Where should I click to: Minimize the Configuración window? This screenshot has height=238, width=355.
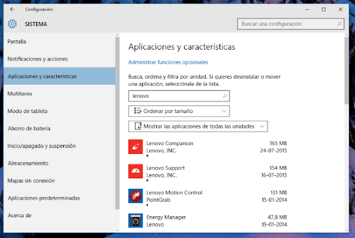307,9
